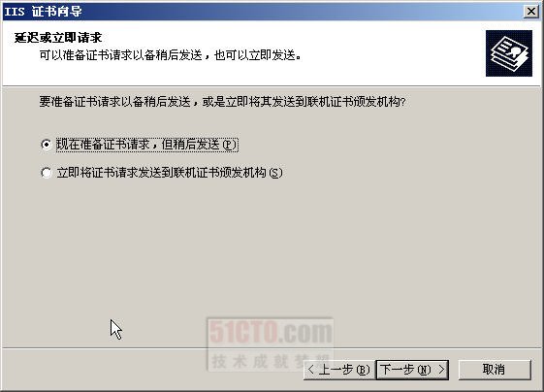Click the IIS 证书向导 title bar text

click(x=43, y=12)
